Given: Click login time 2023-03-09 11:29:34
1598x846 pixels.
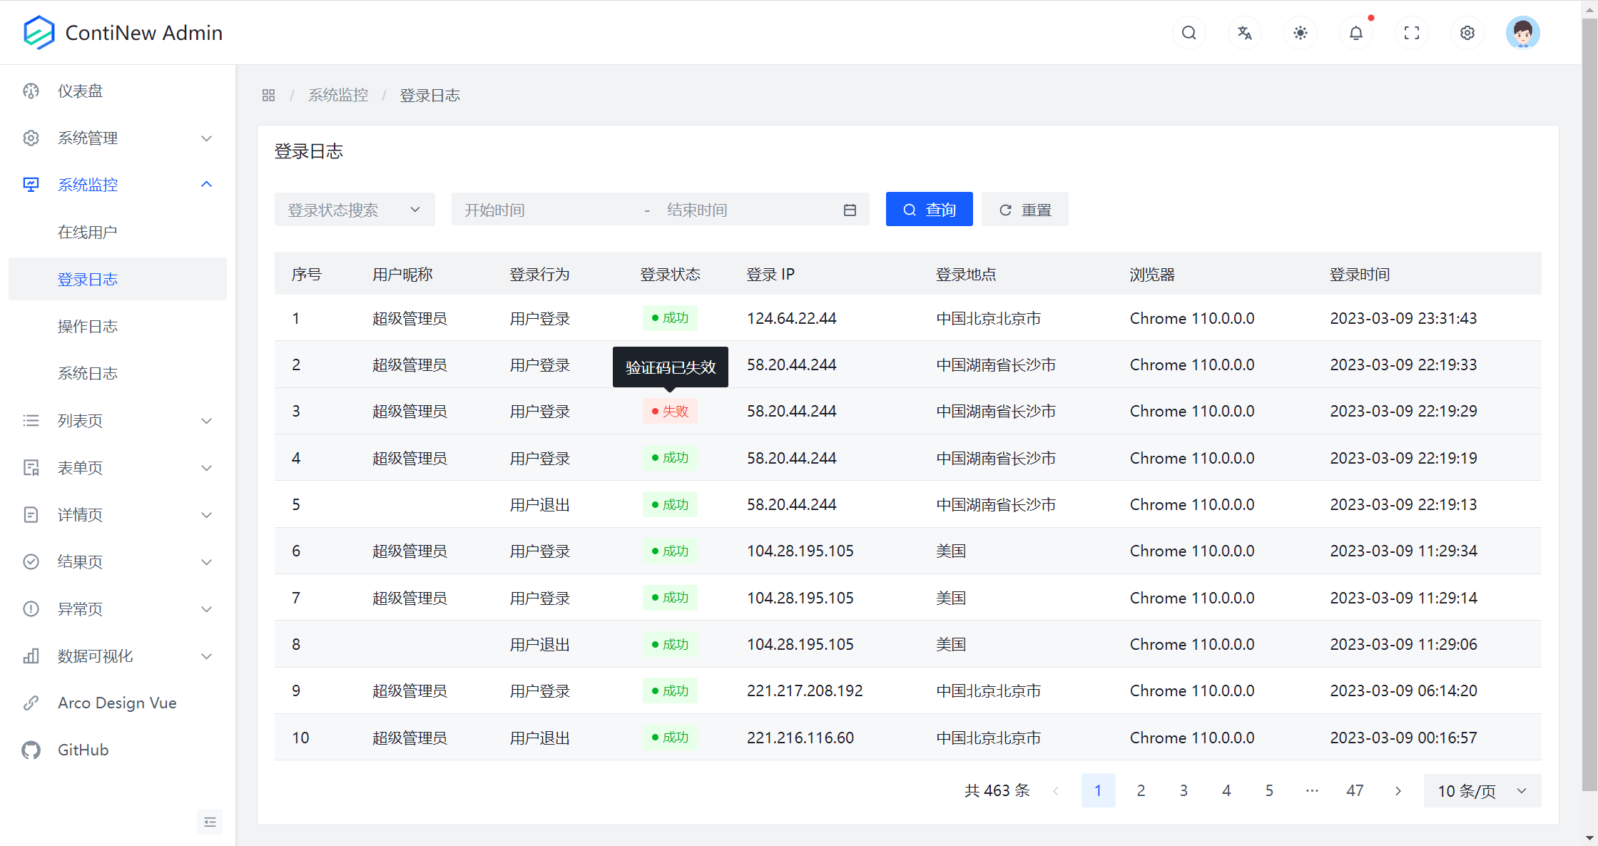Looking at the screenshot, I should click(x=1403, y=551).
